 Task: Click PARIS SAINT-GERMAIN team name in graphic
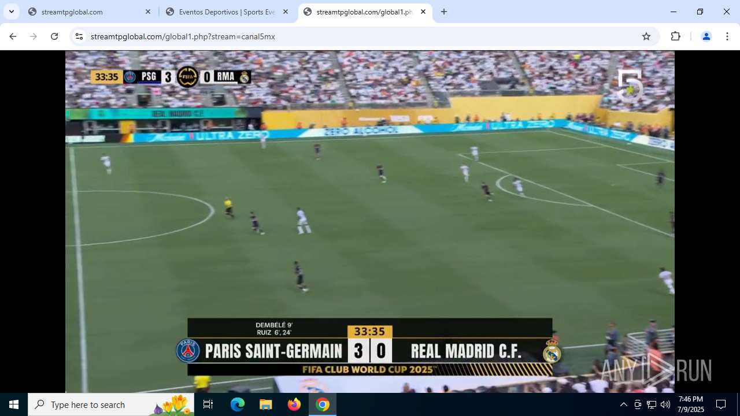pos(273,351)
